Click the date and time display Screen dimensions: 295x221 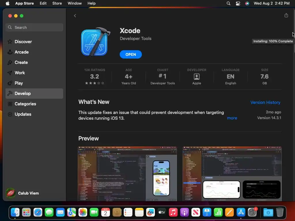click(x=271, y=3)
